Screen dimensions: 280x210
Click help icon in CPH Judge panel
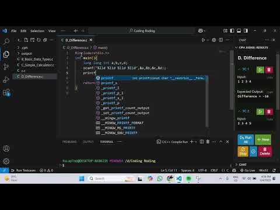tap(253, 152)
